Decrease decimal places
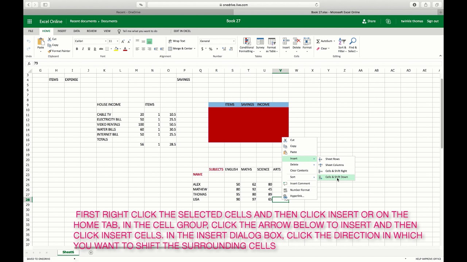The width and height of the screenshot is (467, 262). [231, 49]
